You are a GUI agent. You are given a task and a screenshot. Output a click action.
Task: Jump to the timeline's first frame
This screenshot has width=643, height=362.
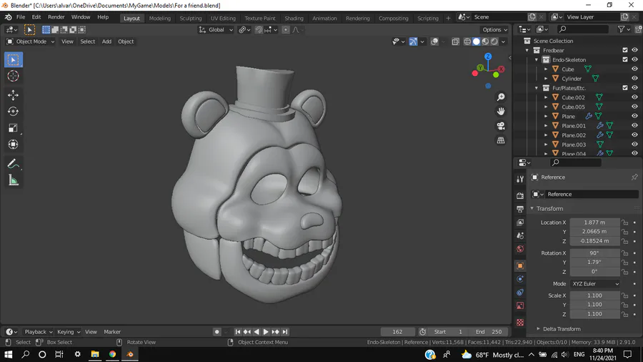238,332
